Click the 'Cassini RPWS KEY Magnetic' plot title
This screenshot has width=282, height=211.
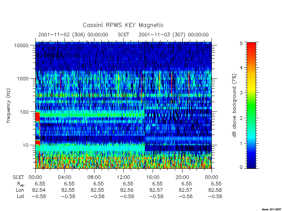tap(123, 25)
